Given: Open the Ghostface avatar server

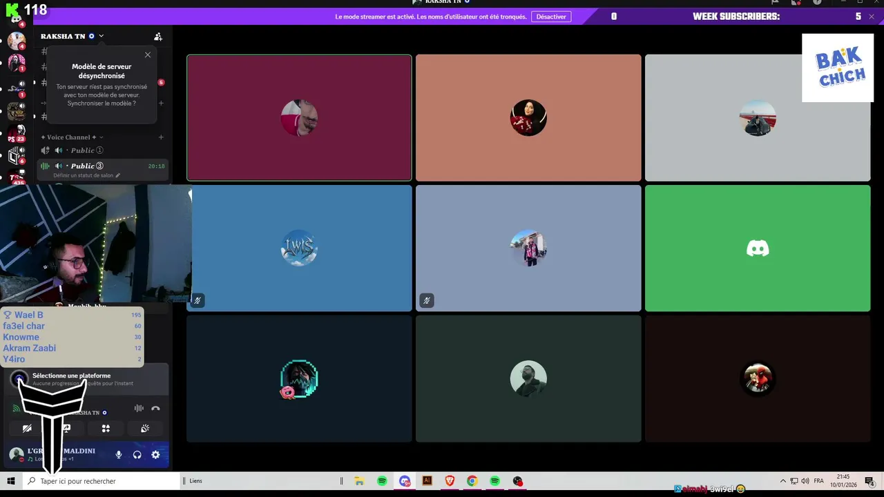Looking at the screenshot, I should click(16, 64).
